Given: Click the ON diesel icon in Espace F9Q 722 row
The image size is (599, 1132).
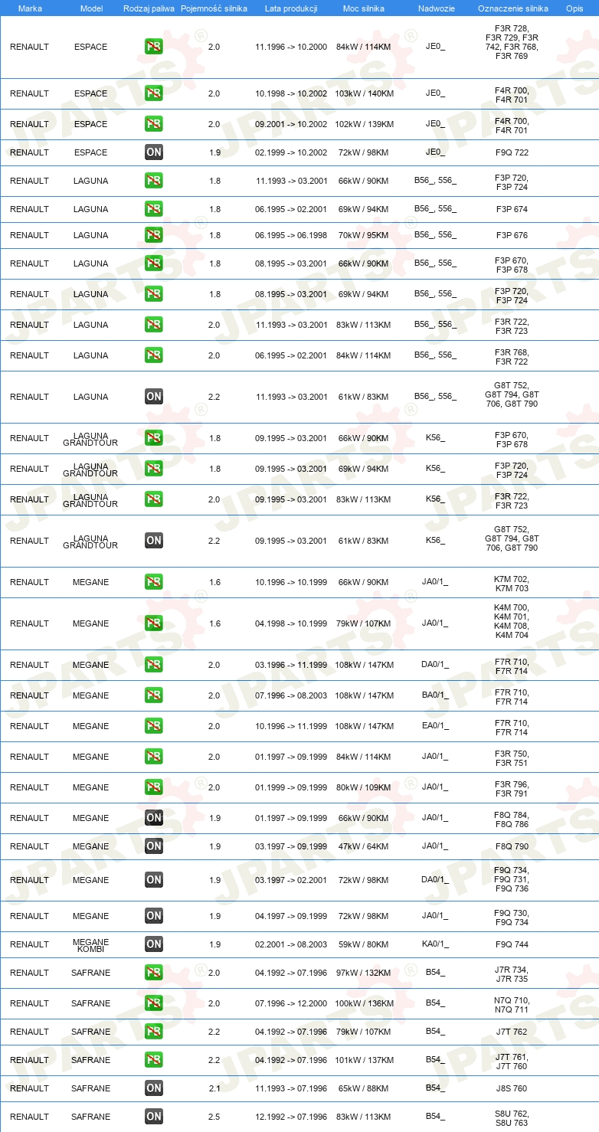Looking at the screenshot, I should point(154,152).
